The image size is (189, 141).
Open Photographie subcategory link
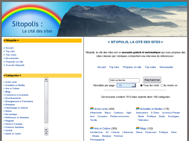click(x=97, y=140)
